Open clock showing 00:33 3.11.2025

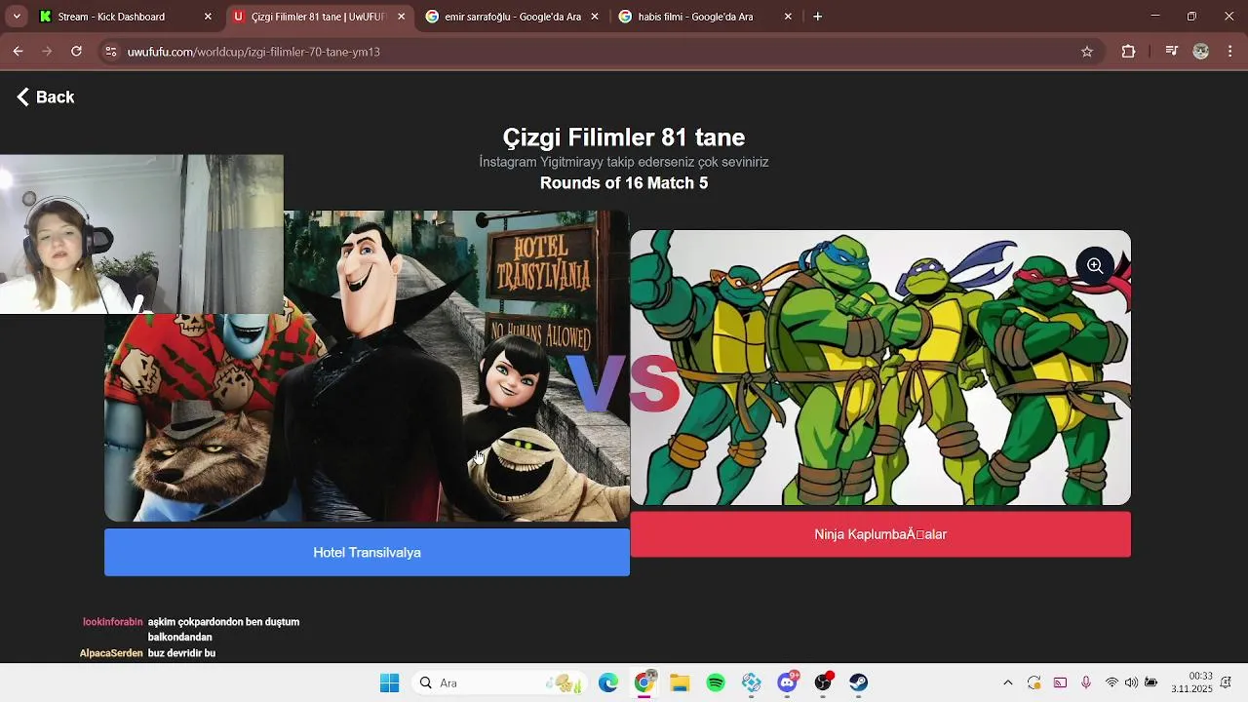tap(1191, 682)
